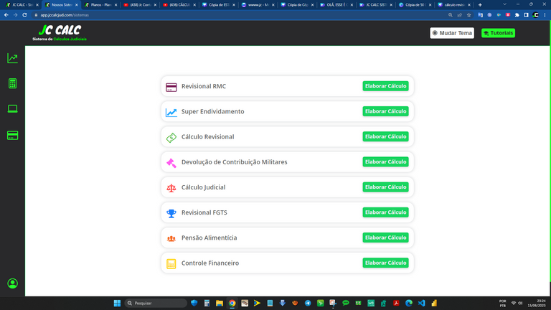Click Elaborar Cálculo for Controle Financeiro

pyautogui.click(x=385, y=263)
